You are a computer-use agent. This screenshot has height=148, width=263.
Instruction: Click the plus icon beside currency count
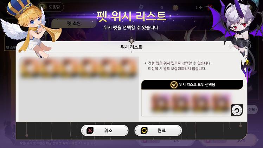pyautogui.click(x=201, y=7)
